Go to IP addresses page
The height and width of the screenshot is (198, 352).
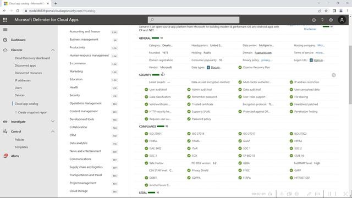[x=23, y=80]
